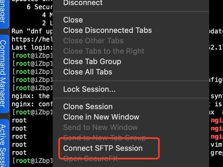Viewport: 223px width, 167px height.
Task: Select the Close menu item
Action: [73, 20]
